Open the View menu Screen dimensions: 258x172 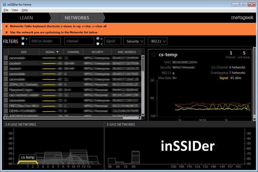(15, 10)
